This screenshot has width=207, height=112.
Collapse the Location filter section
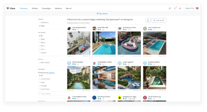click(62, 69)
